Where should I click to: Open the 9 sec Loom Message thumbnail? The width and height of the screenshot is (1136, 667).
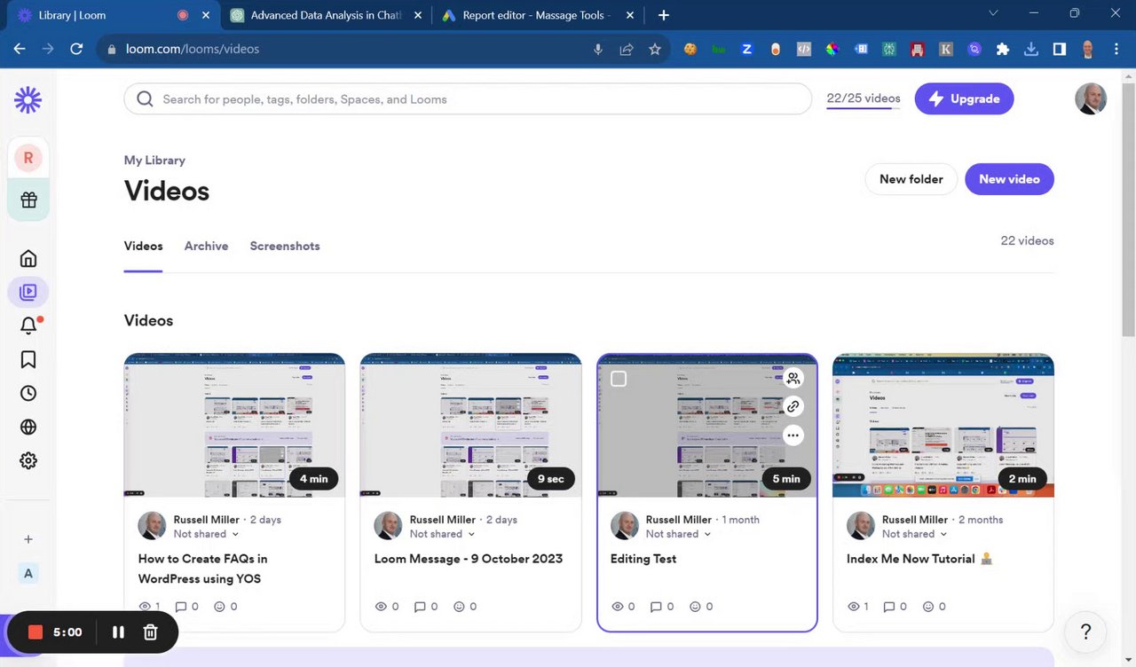point(470,425)
